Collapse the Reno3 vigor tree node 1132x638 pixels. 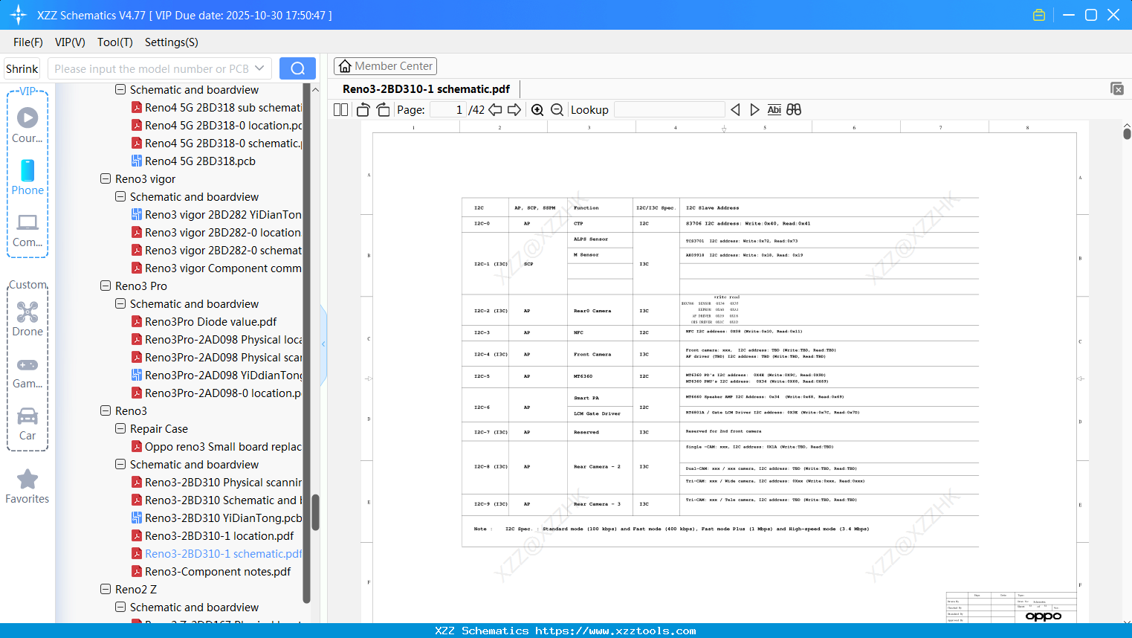tap(106, 178)
